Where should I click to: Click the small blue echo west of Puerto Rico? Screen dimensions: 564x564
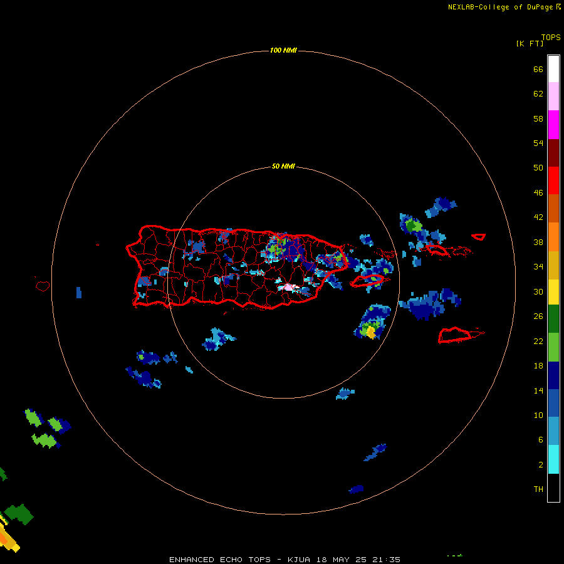coord(79,293)
